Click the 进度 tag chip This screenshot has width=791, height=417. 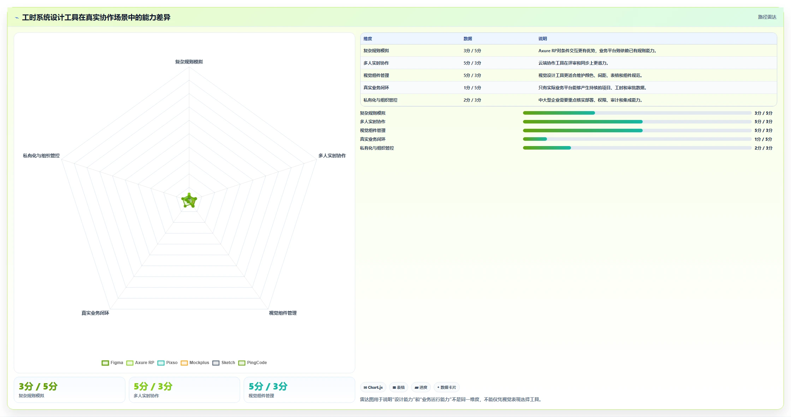point(421,387)
